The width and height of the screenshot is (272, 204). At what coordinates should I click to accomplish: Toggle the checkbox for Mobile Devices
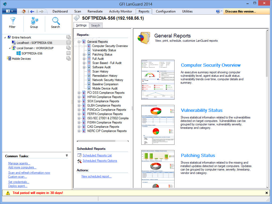pyautogui.click(x=69, y=58)
